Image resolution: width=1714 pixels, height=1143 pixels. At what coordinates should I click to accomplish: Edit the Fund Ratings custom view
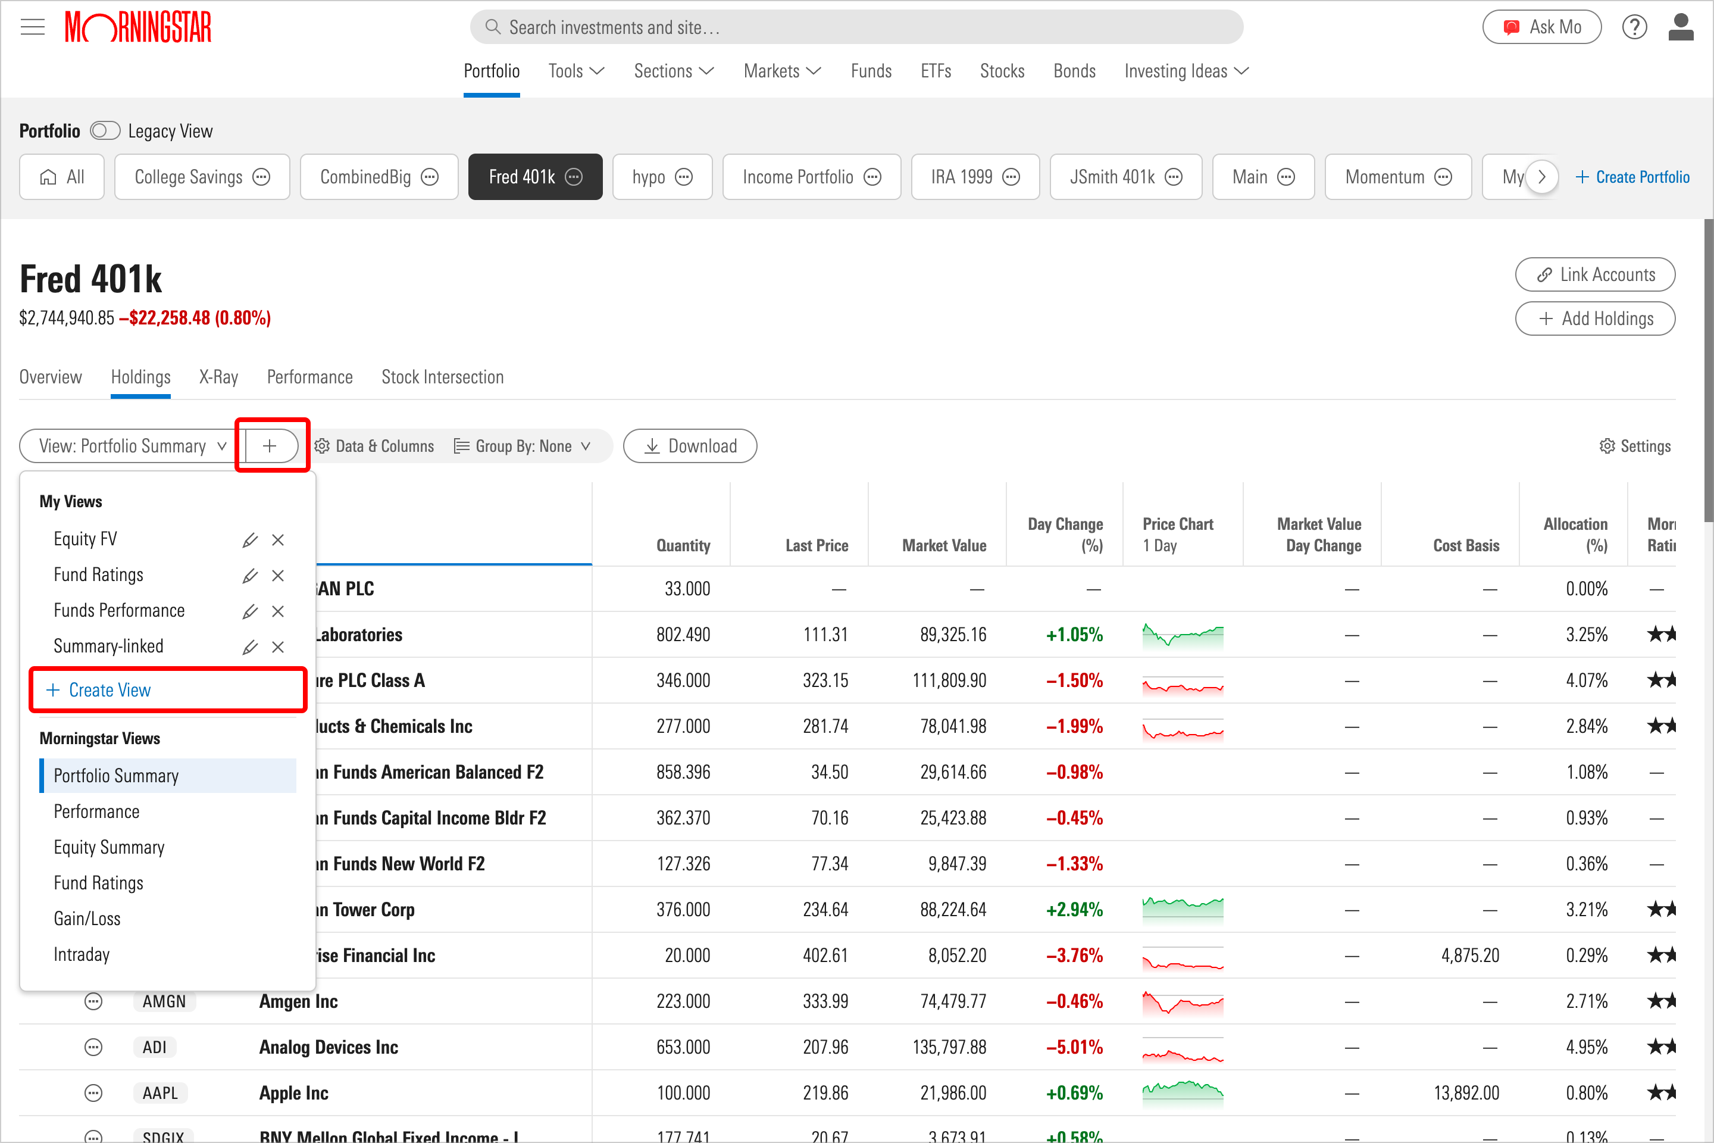250,576
